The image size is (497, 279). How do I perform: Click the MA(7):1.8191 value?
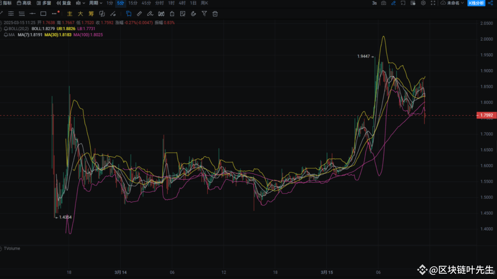click(x=30, y=35)
